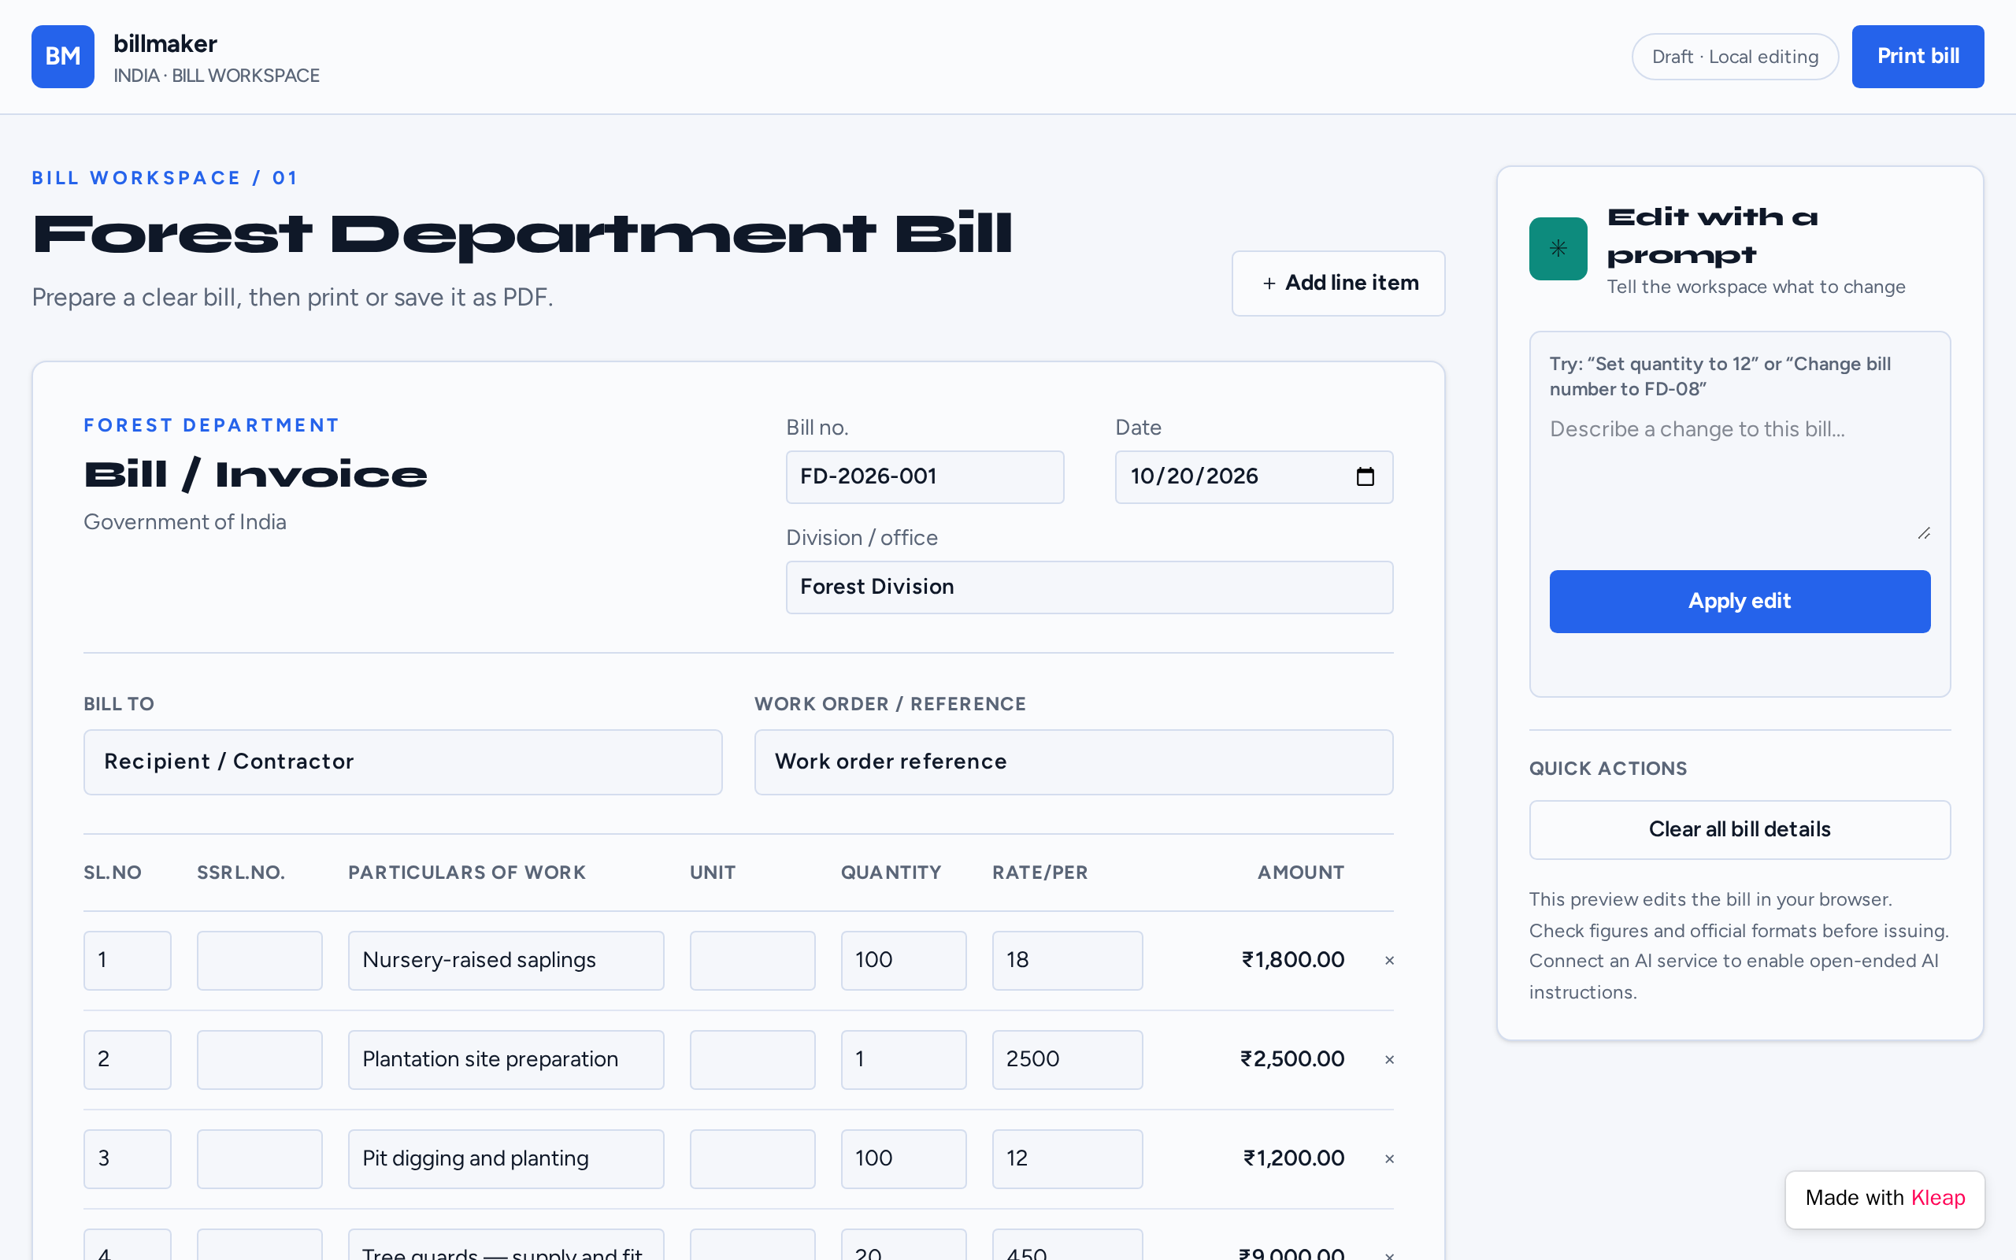The height and width of the screenshot is (1260, 2016).
Task: Click the Recipient / Contractor field
Action: [x=402, y=762]
